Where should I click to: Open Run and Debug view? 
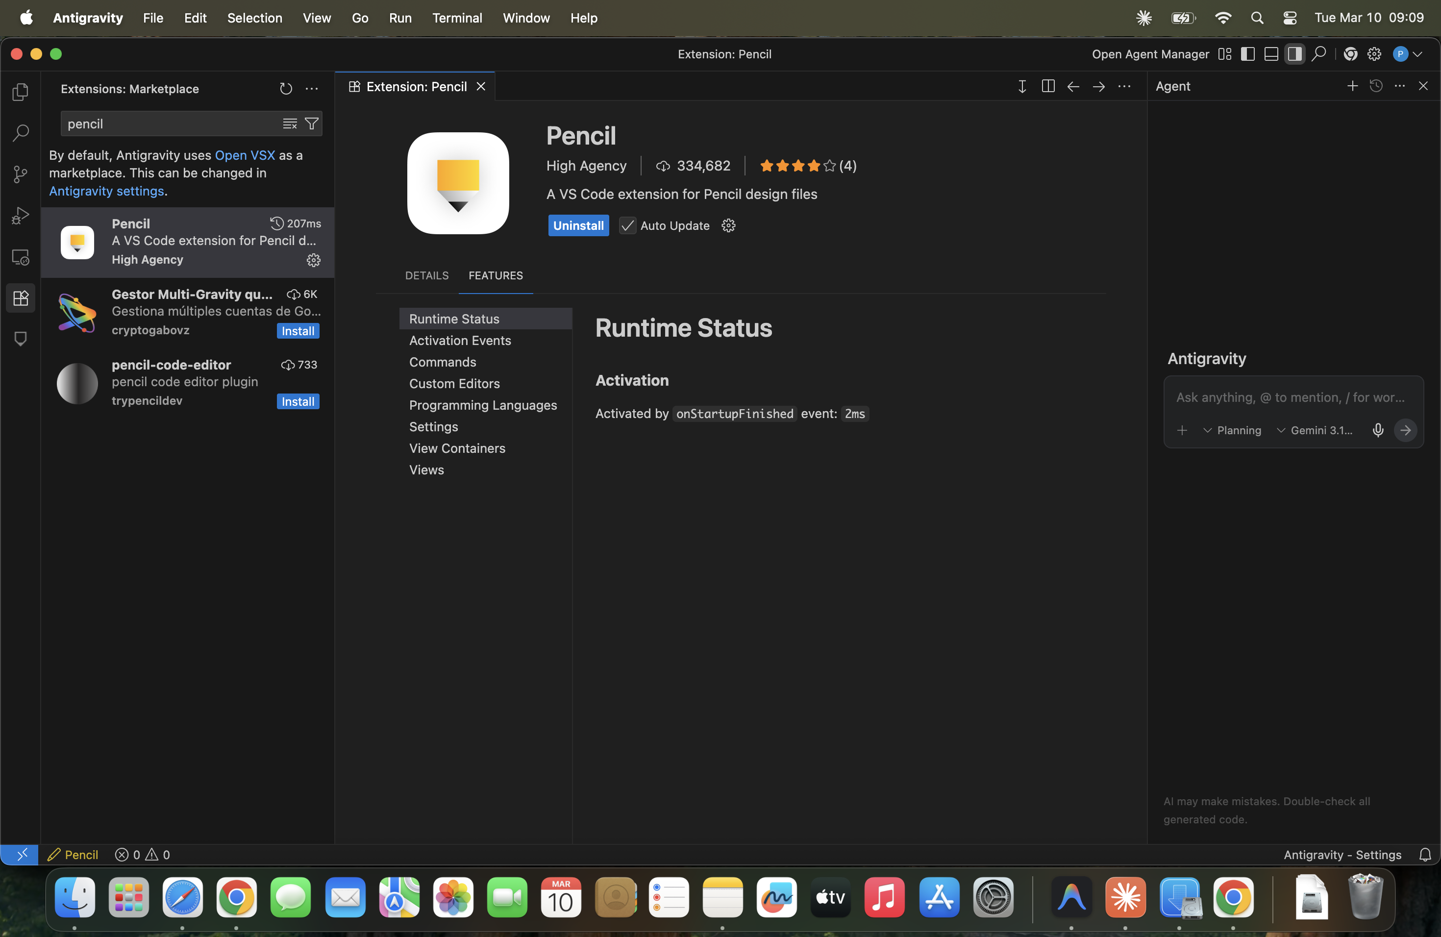click(21, 216)
